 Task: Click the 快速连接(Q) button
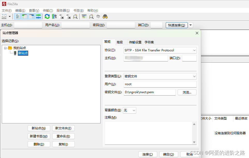tap(177, 25)
